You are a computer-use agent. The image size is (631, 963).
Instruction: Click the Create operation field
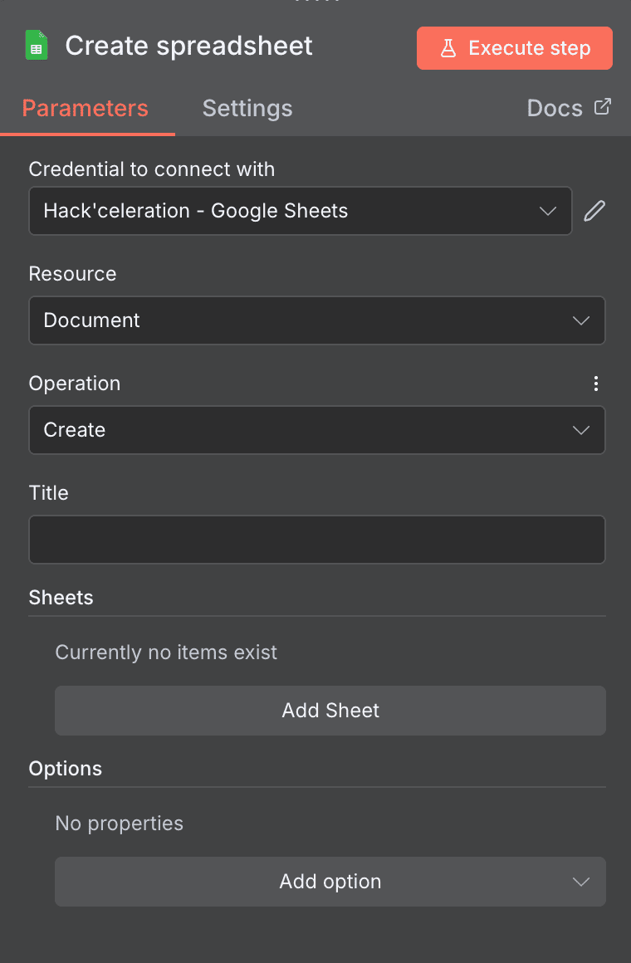[x=317, y=430]
